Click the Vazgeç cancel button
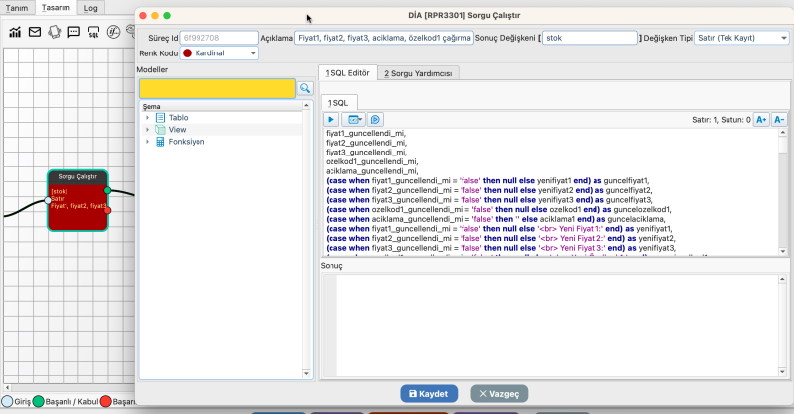Image resolution: width=794 pixels, height=414 pixels. click(499, 393)
